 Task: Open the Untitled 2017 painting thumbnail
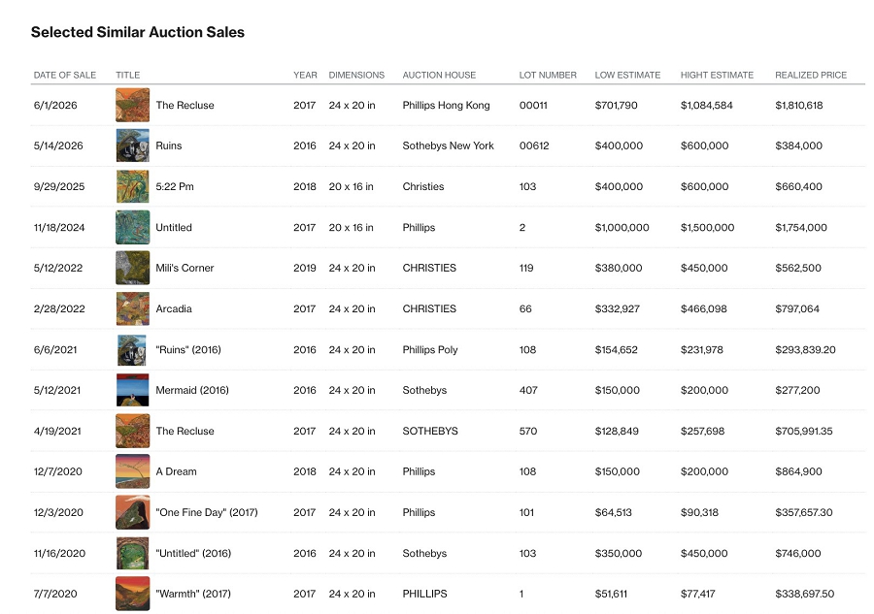pyautogui.click(x=133, y=227)
